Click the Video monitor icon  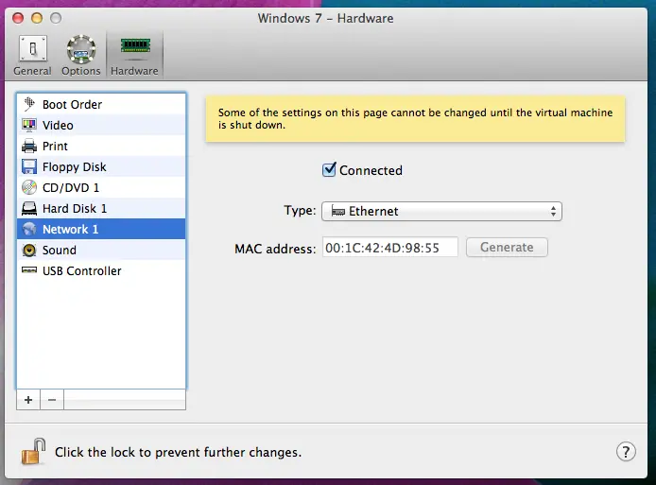coord(28,126)
